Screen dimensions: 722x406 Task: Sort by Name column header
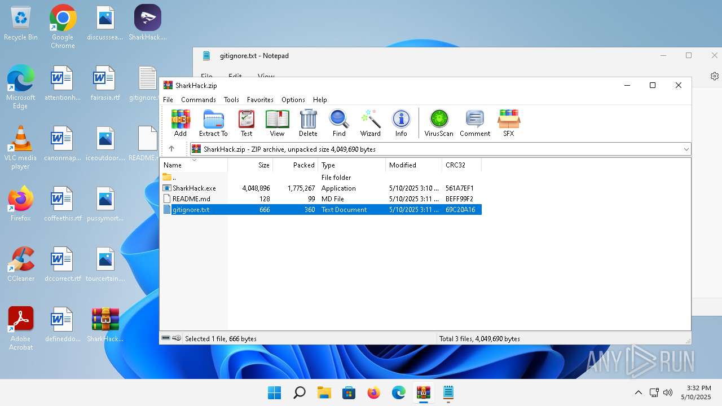(x=194, y=165)
